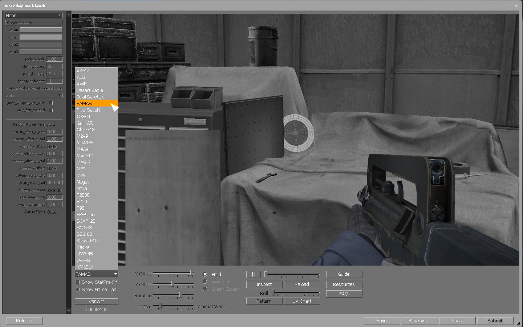Toggle the Show Name Tag checkbox
Viewport: 523px width, 327px height.
point(77,290)
